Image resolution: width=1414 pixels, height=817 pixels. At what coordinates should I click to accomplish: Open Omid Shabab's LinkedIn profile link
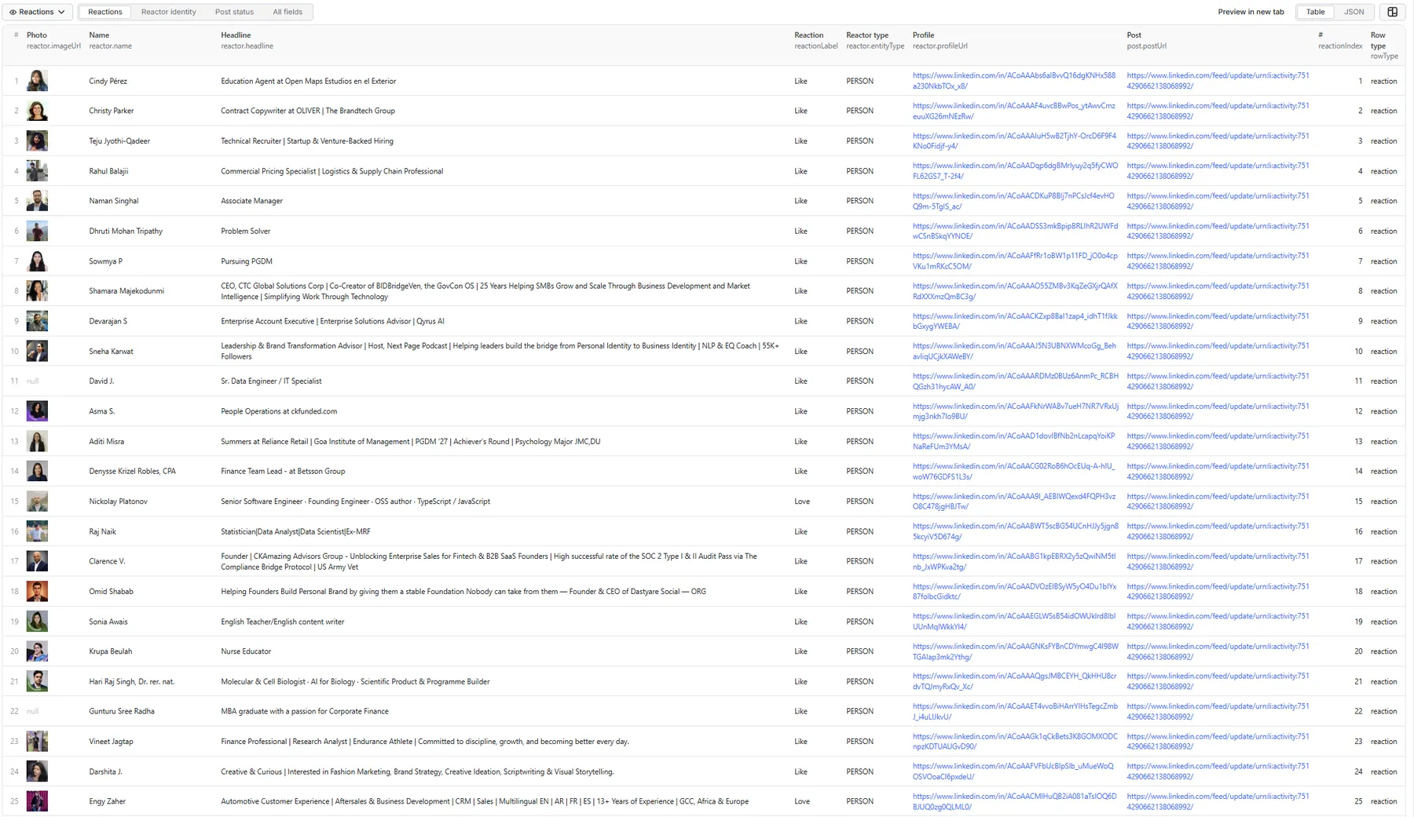coord(1014,592)
